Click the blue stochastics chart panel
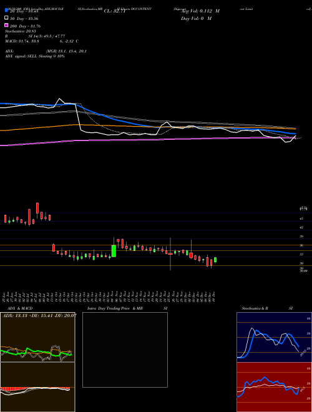The image size is (312, 412). coord(273,337)
